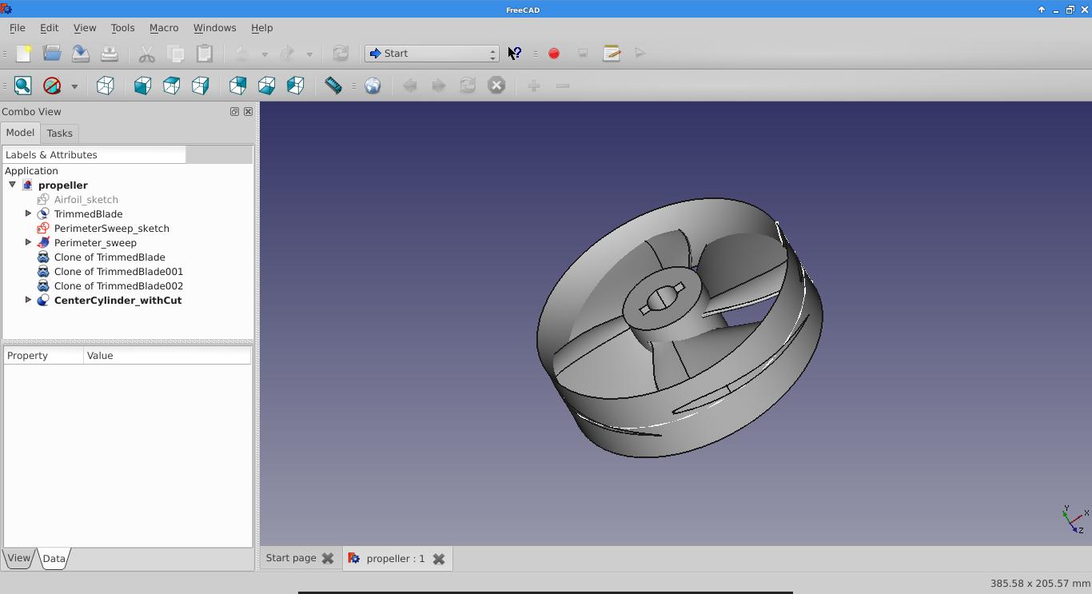This screenshot has width=1092, height=594.
Task: Start macro recording with the red dot
Action: pyautogui.click(x=554, y=54)
